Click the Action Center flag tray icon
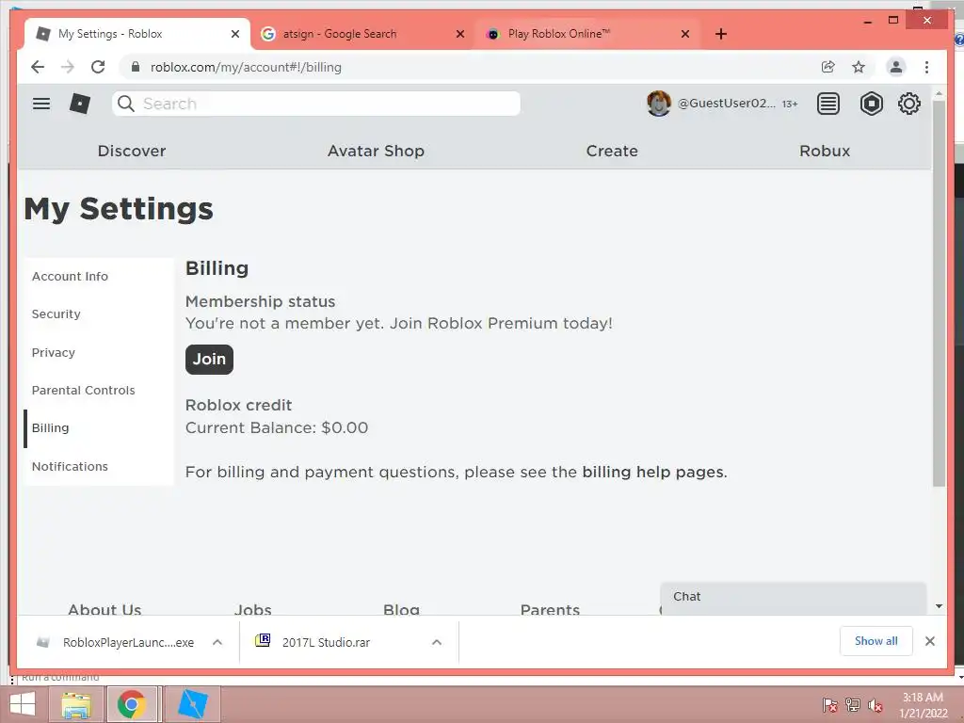This screenshot has height=723, width=964. point(830,704)
